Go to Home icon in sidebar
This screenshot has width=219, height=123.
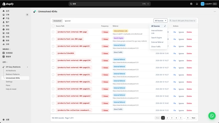[4, 11]
